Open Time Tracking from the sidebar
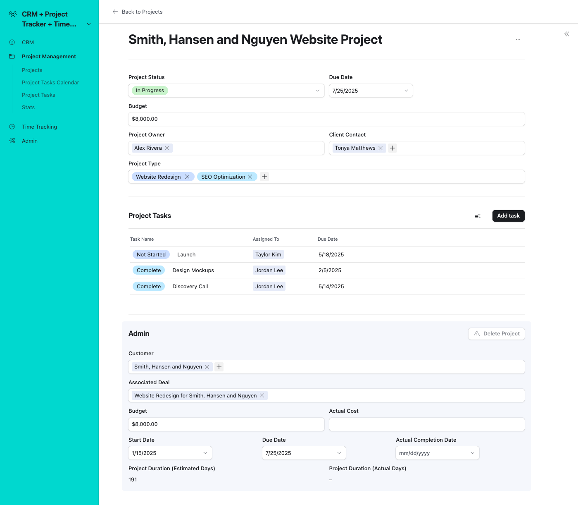 39,127
